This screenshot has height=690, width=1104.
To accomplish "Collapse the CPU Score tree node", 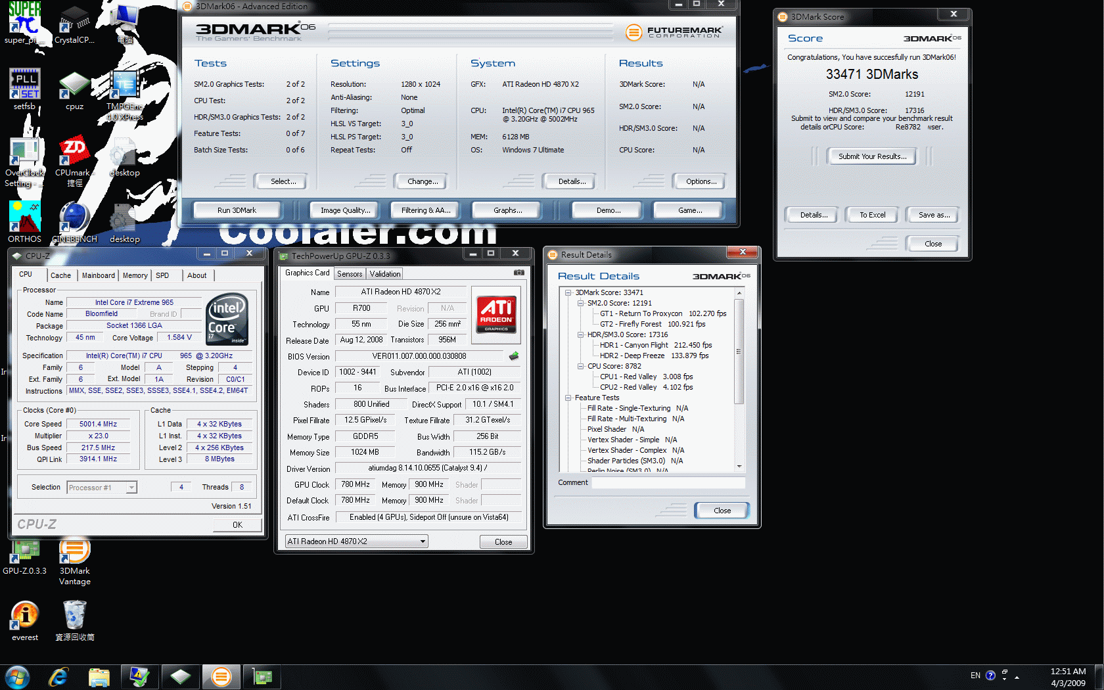I will [581, 366].
